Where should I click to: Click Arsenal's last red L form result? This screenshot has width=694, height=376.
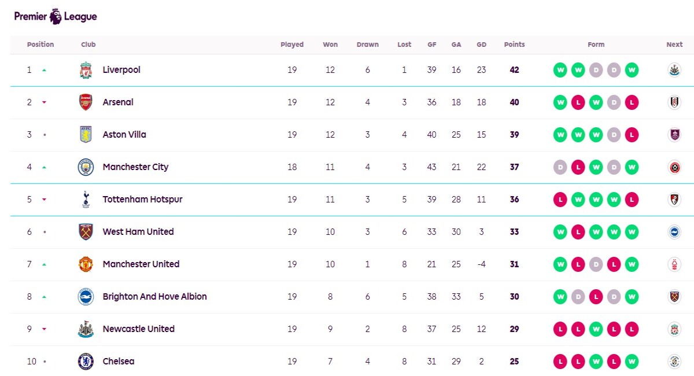(x=632, y=102)
